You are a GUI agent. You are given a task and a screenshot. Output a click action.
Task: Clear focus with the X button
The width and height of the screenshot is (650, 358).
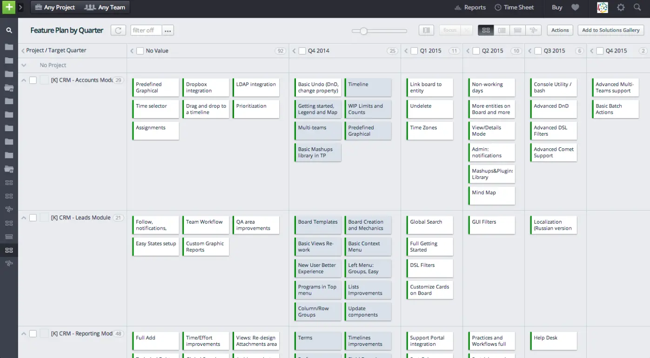[467, 30]
